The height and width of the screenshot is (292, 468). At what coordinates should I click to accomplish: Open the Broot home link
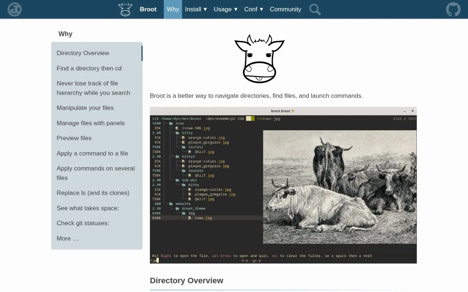[x=148, y=9]
